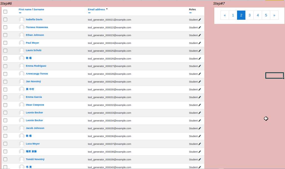Edit role pencil for Leonie Becker 000033
The height and width of the screenshot is (169, 285).
tap(200, 113)
